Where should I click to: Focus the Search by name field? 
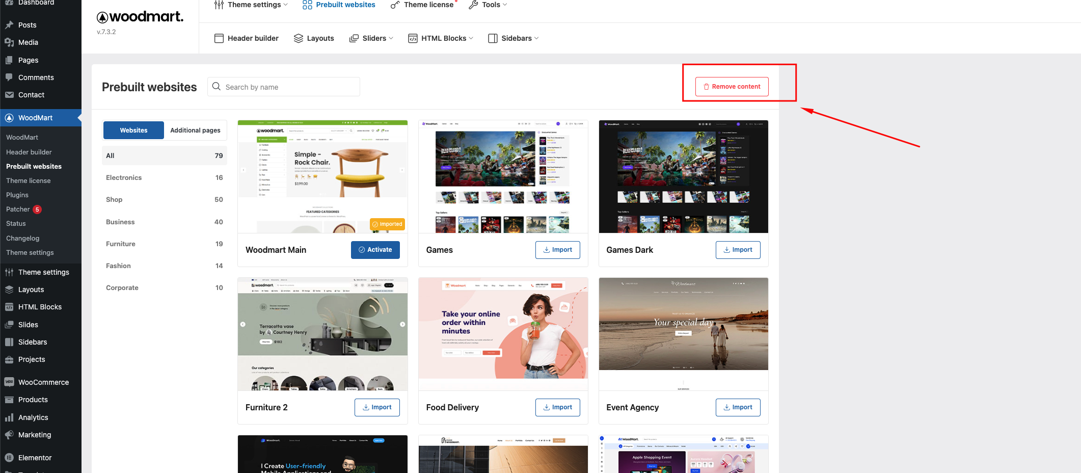click(x=283, y=87)
